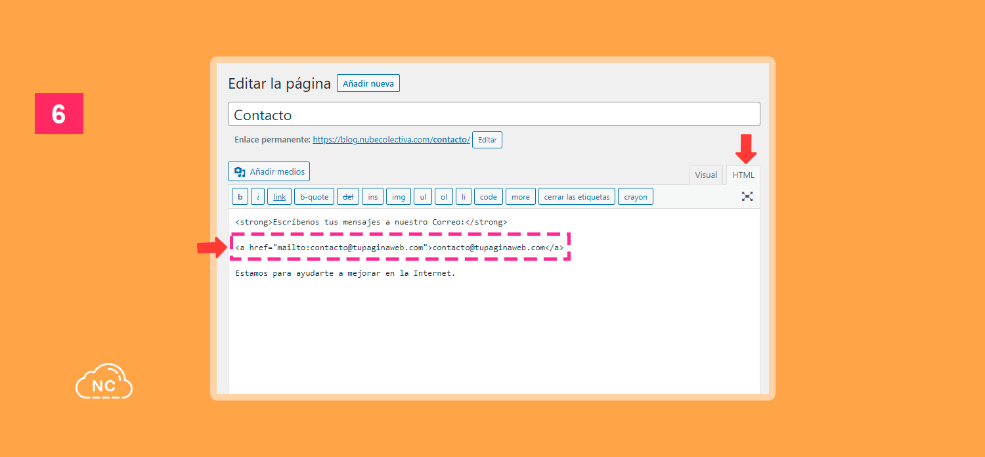Click the Editar permalink button
Screen dimensions: 985x457
point(487,140)
